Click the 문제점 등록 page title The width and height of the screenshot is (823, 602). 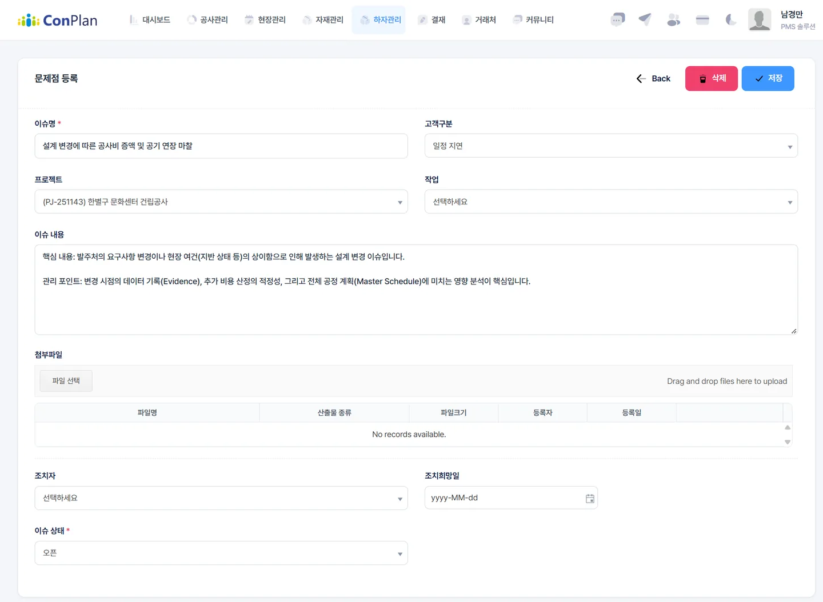pyautogui.click(x=56, y=79)
